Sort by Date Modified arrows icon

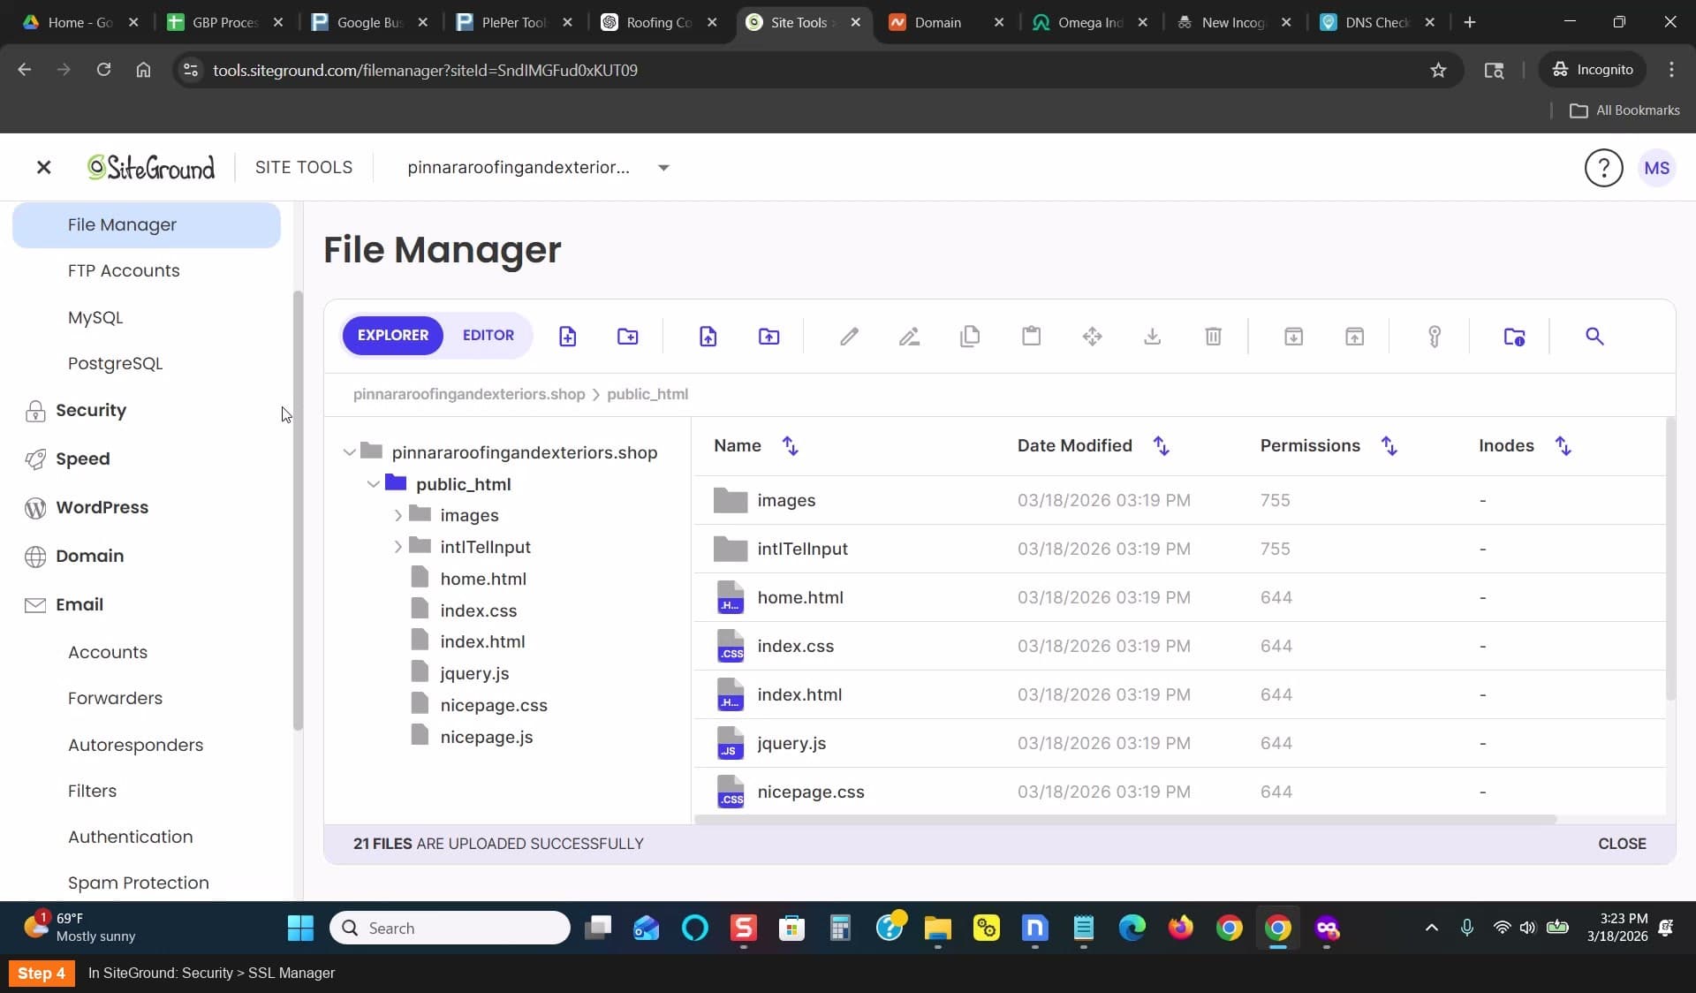point(1162,446)
